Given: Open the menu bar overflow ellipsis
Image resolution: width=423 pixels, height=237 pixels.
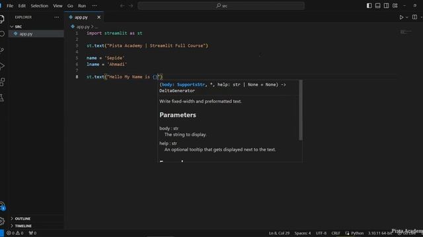Looking at the screenshot, I should coord(95,6).
